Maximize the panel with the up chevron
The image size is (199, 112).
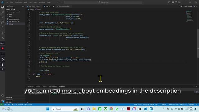(194, 86)
